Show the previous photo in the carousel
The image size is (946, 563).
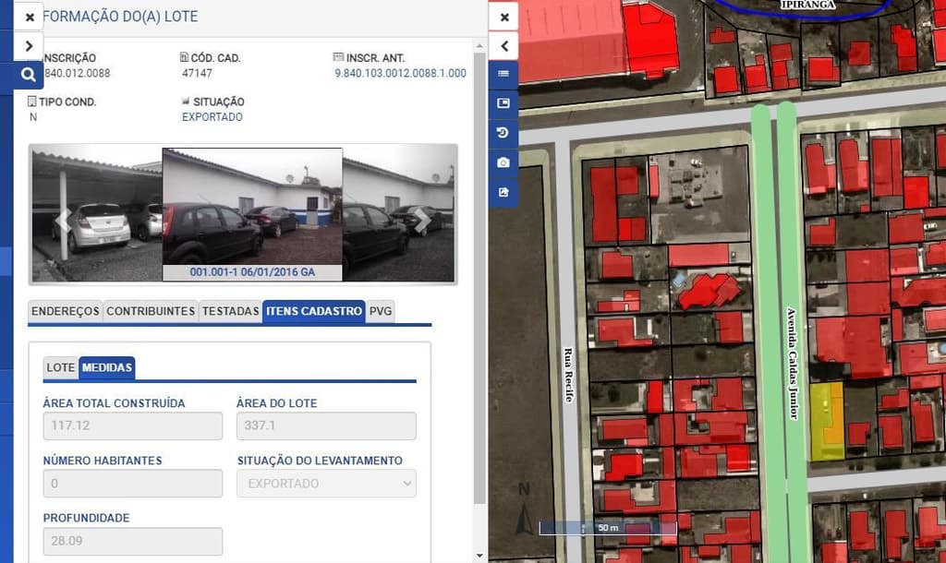63,222
